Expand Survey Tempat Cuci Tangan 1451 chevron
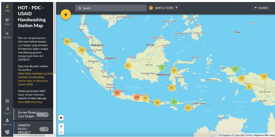This screenshot has height=137, width=275. coord(46,115)
